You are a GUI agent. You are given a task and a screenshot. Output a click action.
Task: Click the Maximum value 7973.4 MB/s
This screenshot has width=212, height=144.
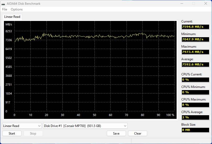click(x=195, y=52)
